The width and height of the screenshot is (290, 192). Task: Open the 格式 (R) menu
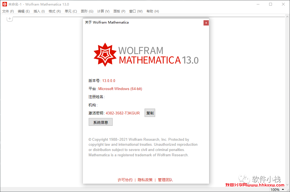click(54, 11)
